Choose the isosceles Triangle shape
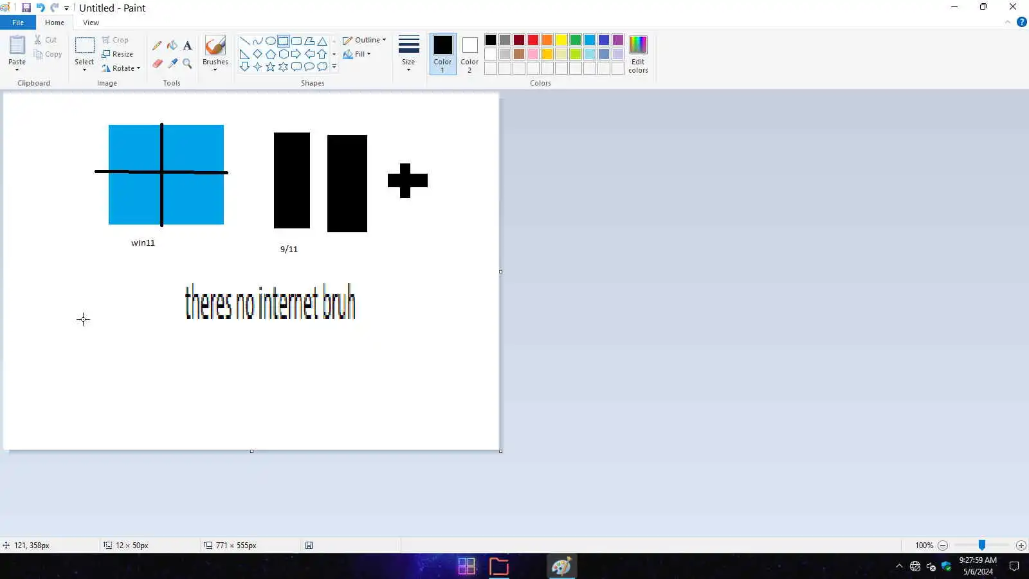 322,41
